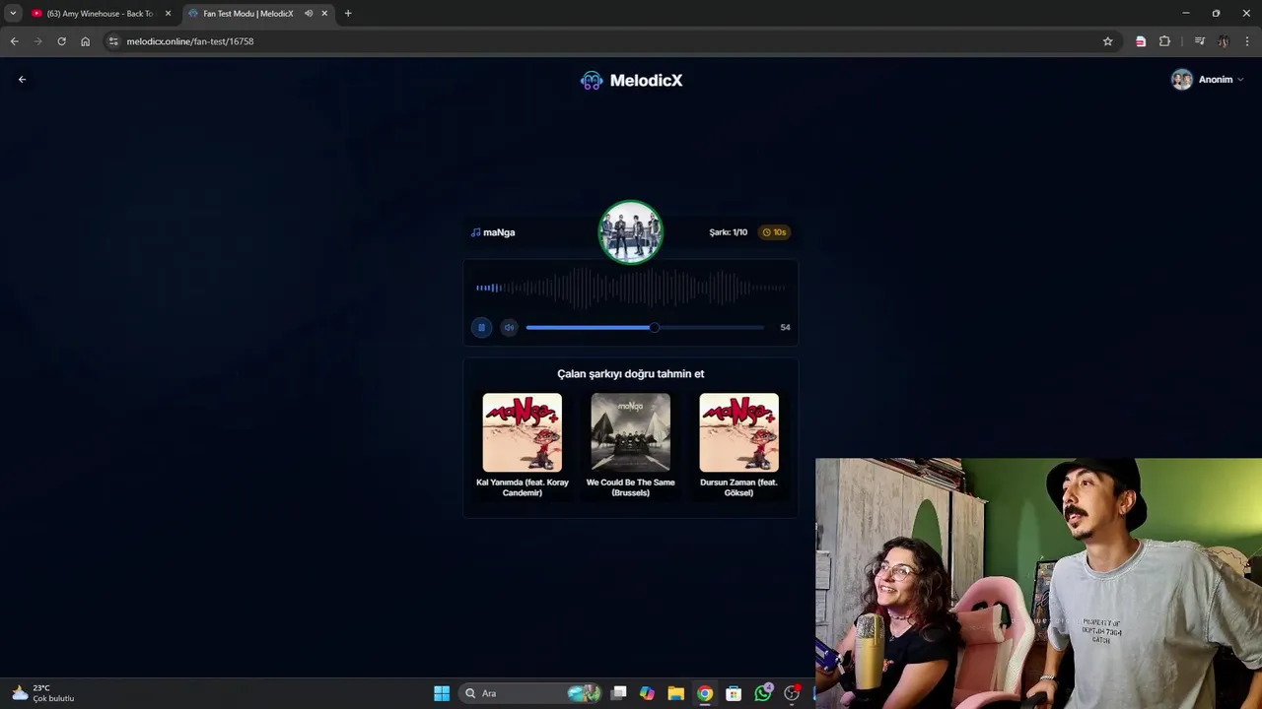Open the Windows Start menu
The height and width of the screenshot is (709, 1262).
click(x=442, y=693)
